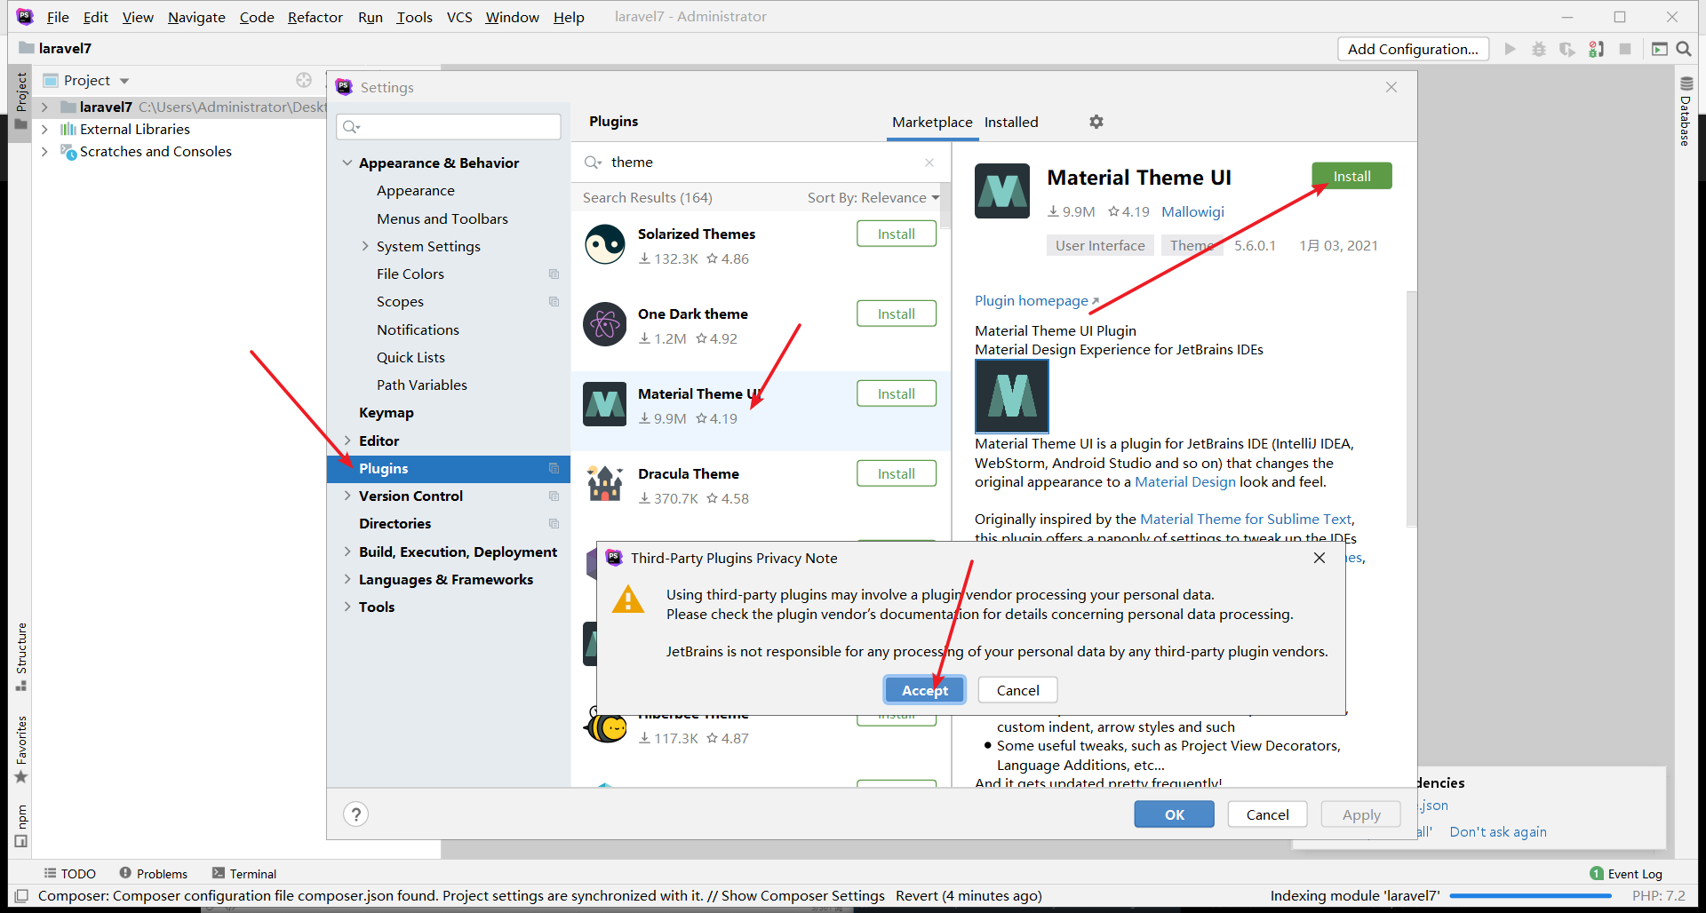The image size is (1706, 913).
Task: Click the Dracula Theme castle icon
Action: point(605,484)
